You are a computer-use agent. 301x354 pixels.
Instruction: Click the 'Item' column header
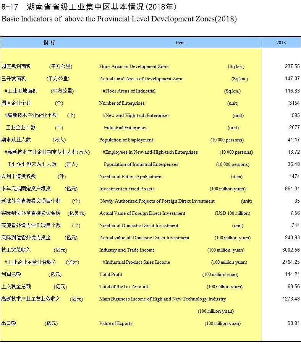tap(180, 43)
